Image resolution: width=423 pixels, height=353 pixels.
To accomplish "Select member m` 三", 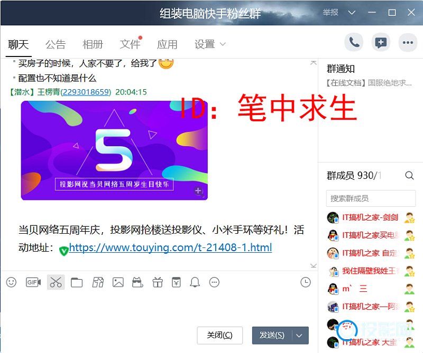I will [371, 289].
